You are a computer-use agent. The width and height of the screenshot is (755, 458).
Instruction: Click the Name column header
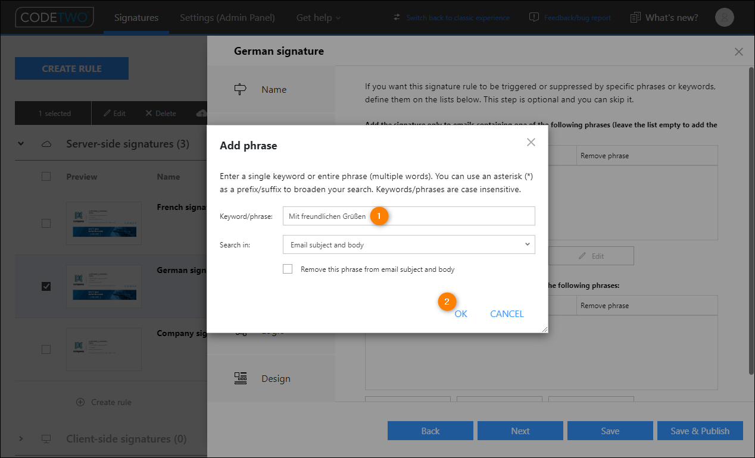(169, 177)
